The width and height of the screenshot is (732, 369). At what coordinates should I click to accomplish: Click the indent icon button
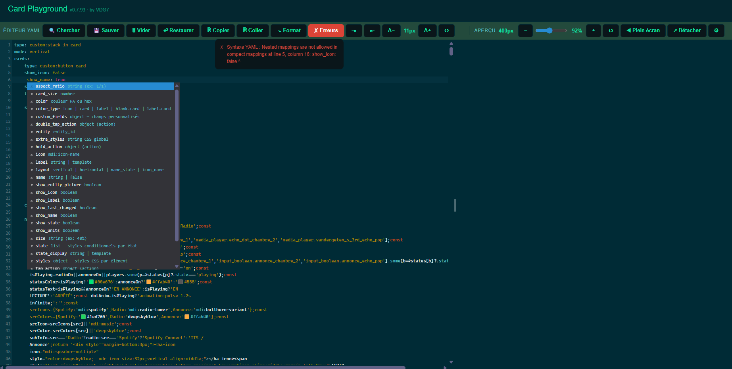354,31
